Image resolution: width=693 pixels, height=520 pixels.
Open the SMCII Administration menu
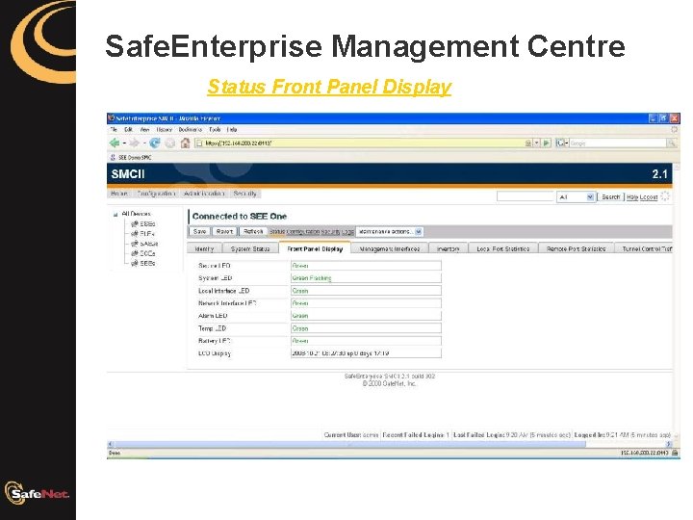(204, 194)
